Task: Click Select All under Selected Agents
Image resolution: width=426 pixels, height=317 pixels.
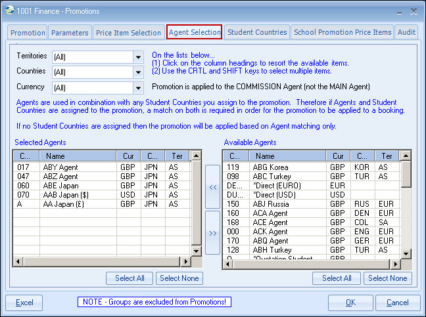Action: (130, 278)
